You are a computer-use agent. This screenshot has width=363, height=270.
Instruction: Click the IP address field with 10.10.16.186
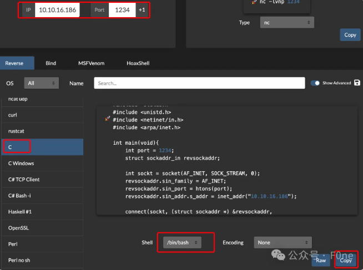[x=57, y=10]
